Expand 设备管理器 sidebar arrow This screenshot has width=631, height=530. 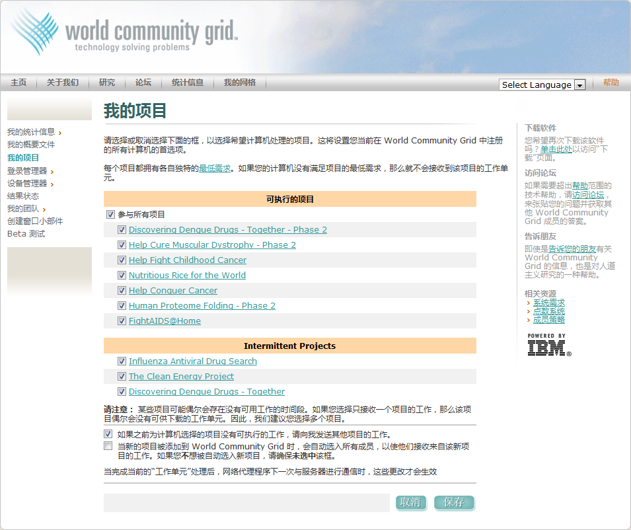(x=52, y=185)
